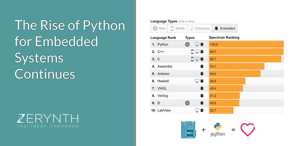Click the mobile phone icon in C++ row
This screenshot has height=146, width=292.
[192, 52]
